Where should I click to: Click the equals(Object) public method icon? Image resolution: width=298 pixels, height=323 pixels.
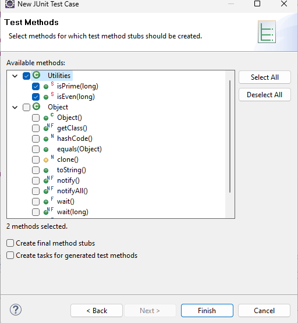pos(46,150)
